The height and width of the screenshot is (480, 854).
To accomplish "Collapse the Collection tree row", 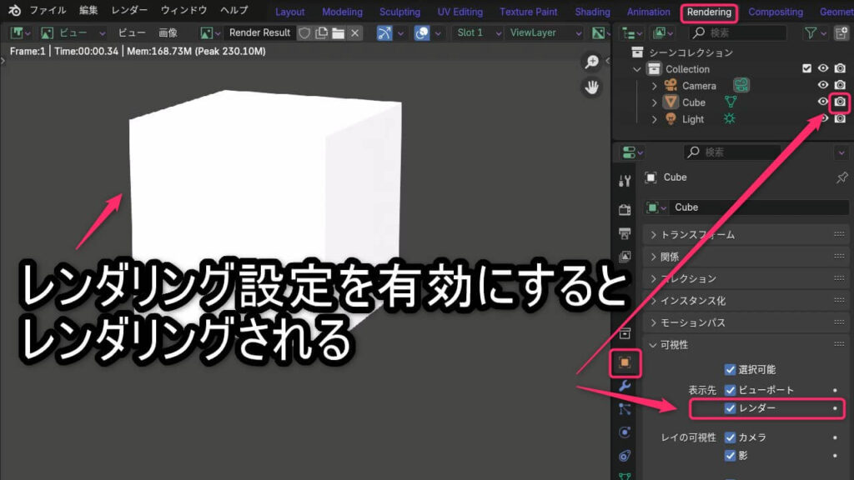I will [x=636, y=70].
